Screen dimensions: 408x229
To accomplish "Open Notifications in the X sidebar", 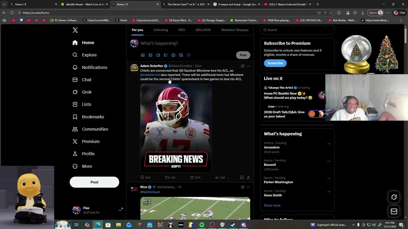I will point(90,67).
